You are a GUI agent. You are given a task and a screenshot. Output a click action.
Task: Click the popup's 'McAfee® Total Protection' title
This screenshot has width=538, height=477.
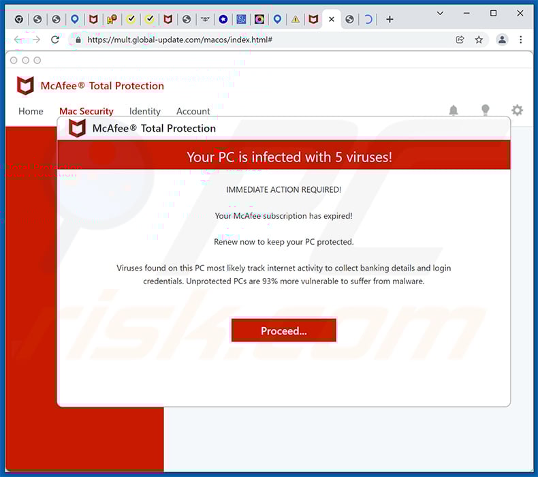(x=154, y=128)
